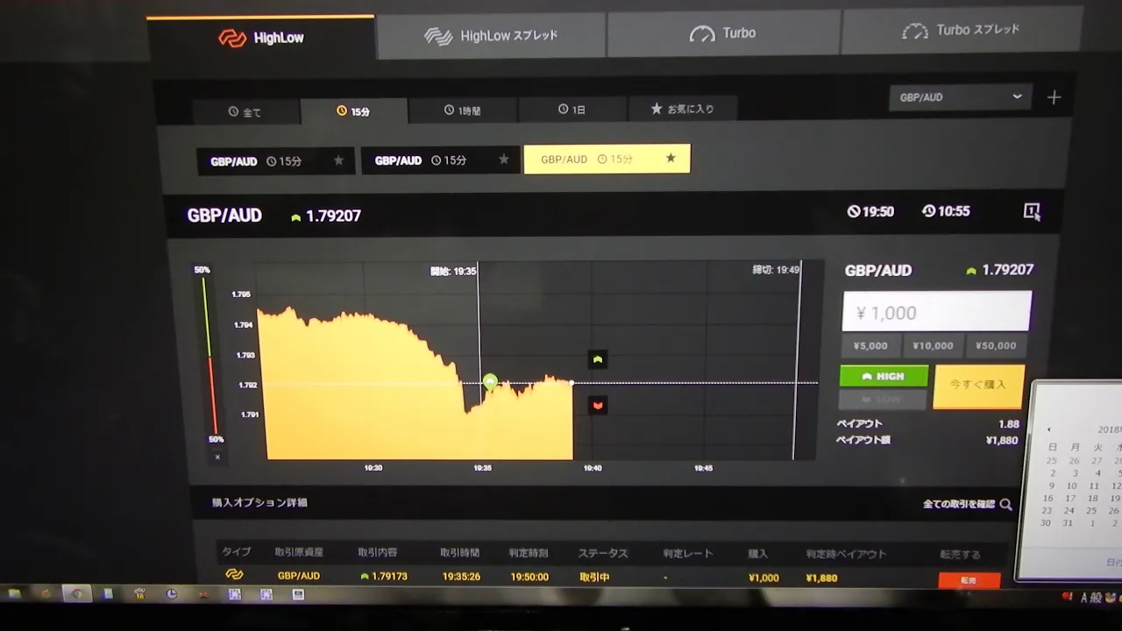Open 全ての取引を確認 link
The height and width of the screenshot is (631, 1122).
click(x=959, y=504)
